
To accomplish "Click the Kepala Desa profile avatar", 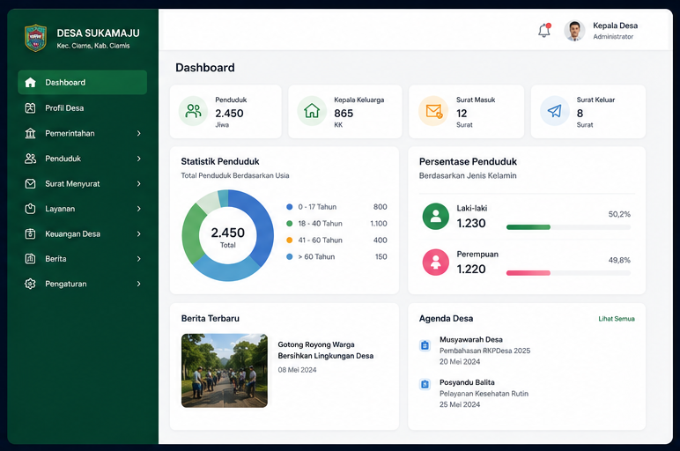I will tap(574, 31).
